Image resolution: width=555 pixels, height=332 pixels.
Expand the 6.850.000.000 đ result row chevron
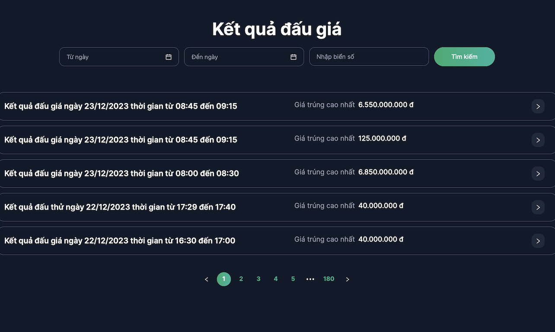click(538, 173)
